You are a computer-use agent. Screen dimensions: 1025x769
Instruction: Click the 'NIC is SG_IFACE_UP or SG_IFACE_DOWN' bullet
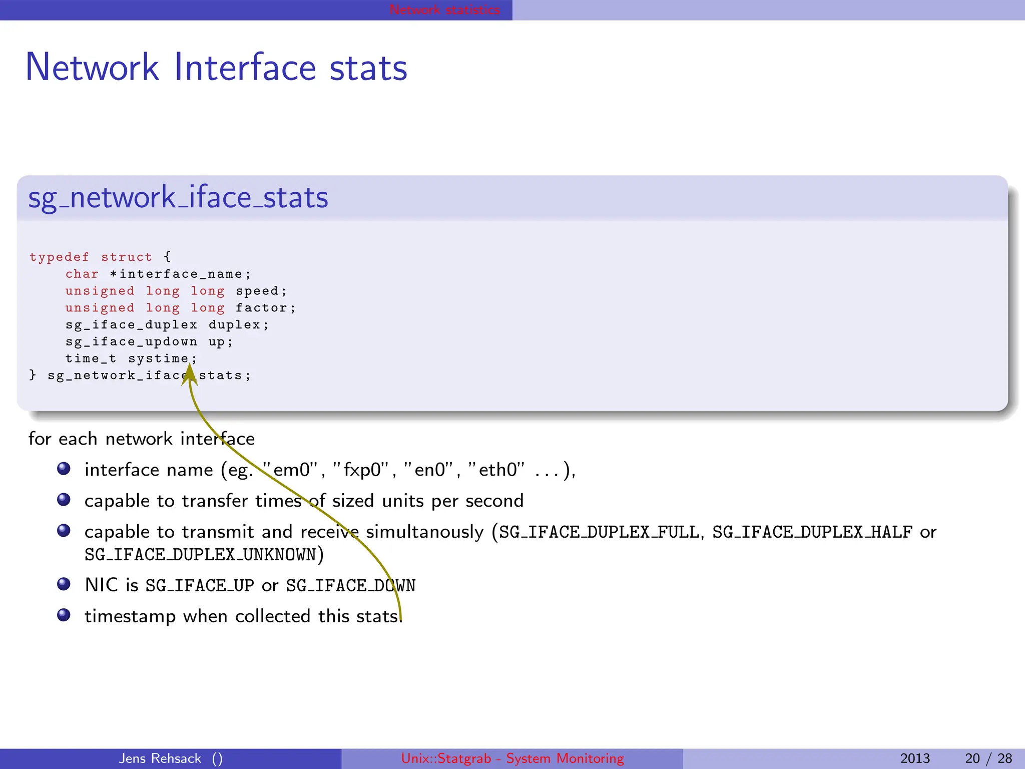coord(250,585)
